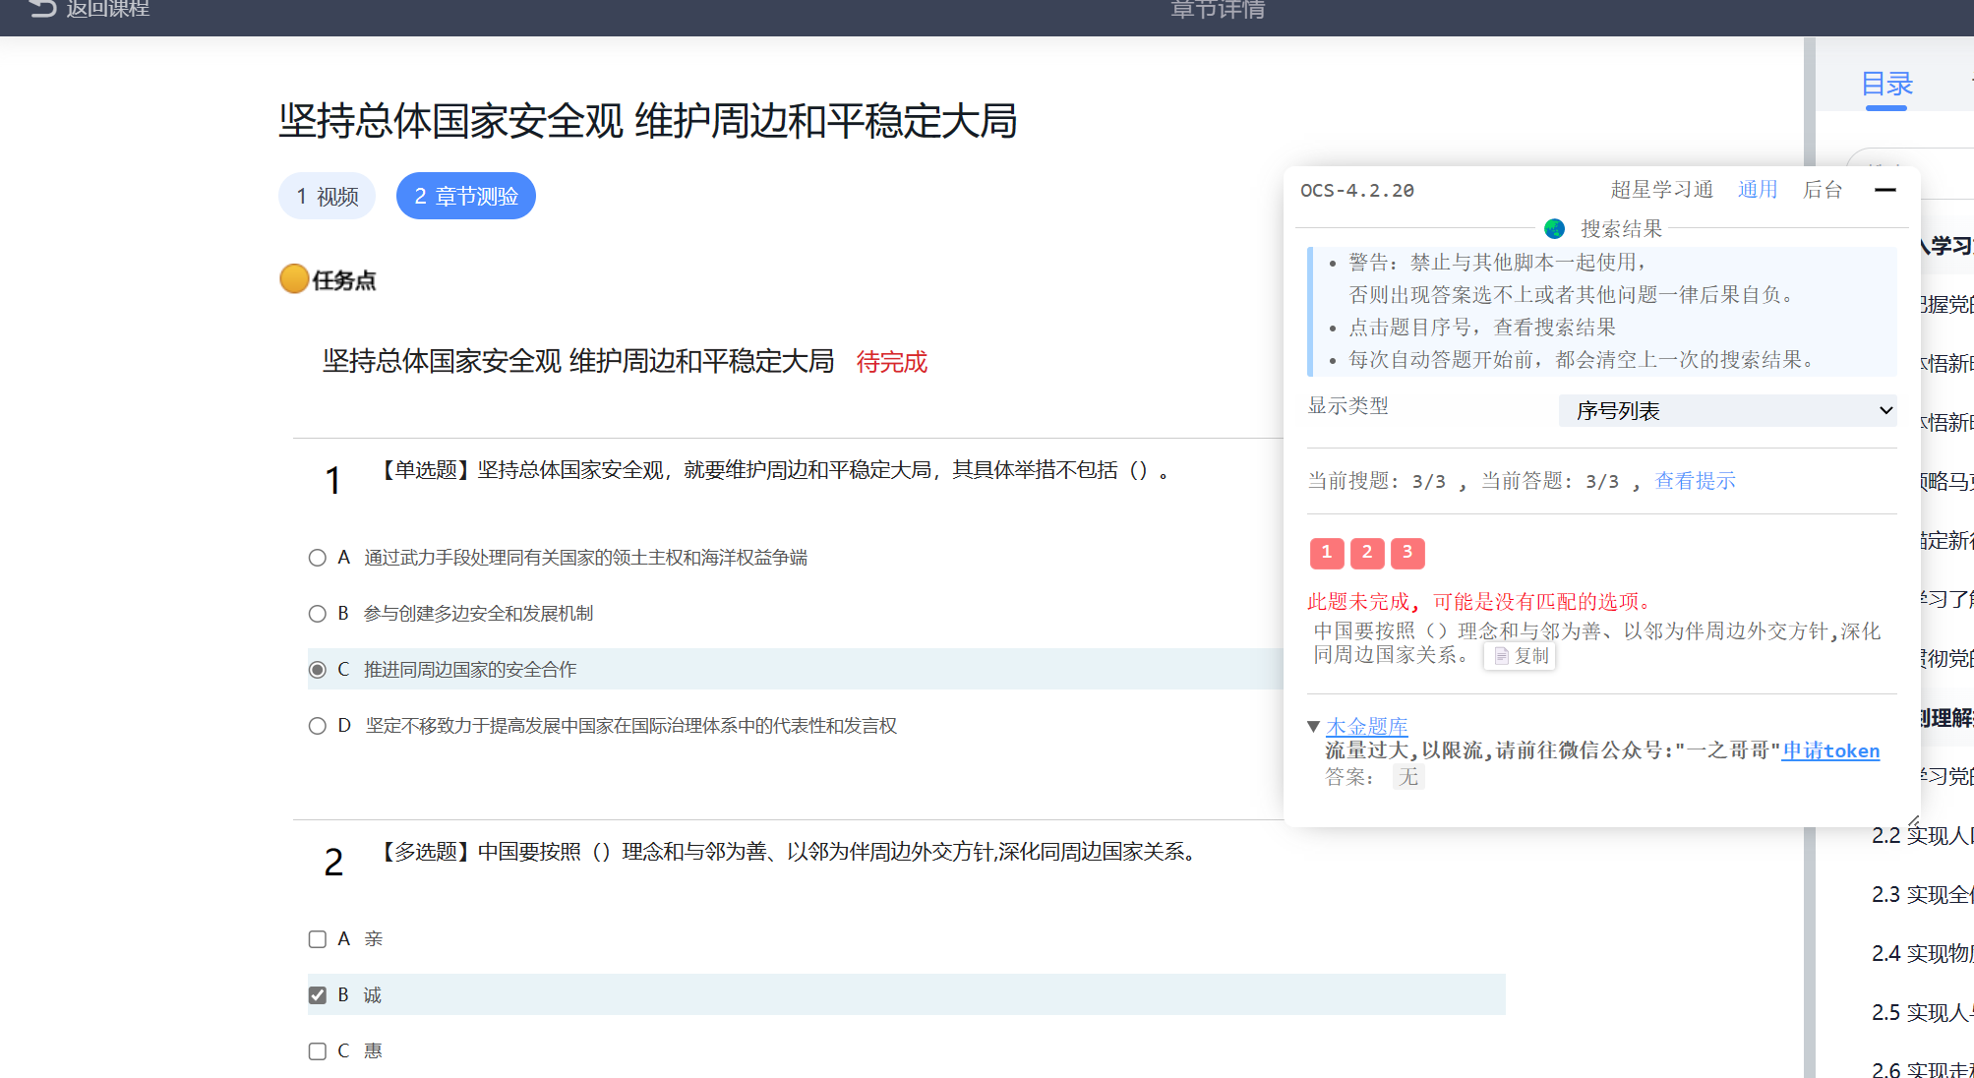The width and height of the screenshot is (1974, 1078).
Task: Switch to the 2 章节测验 tab
Action: point(465,196)
